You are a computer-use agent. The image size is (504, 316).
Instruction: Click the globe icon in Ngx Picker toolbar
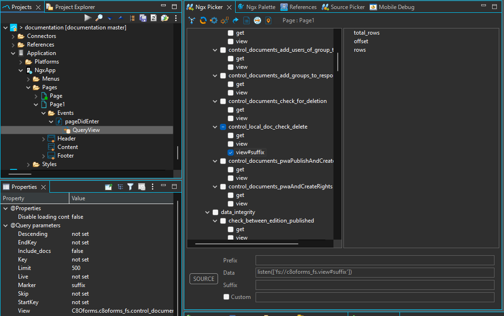click(x=257, y=20)
